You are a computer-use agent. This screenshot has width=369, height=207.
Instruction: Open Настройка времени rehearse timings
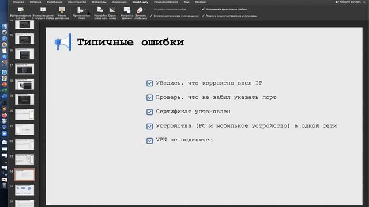pos(127,13)
